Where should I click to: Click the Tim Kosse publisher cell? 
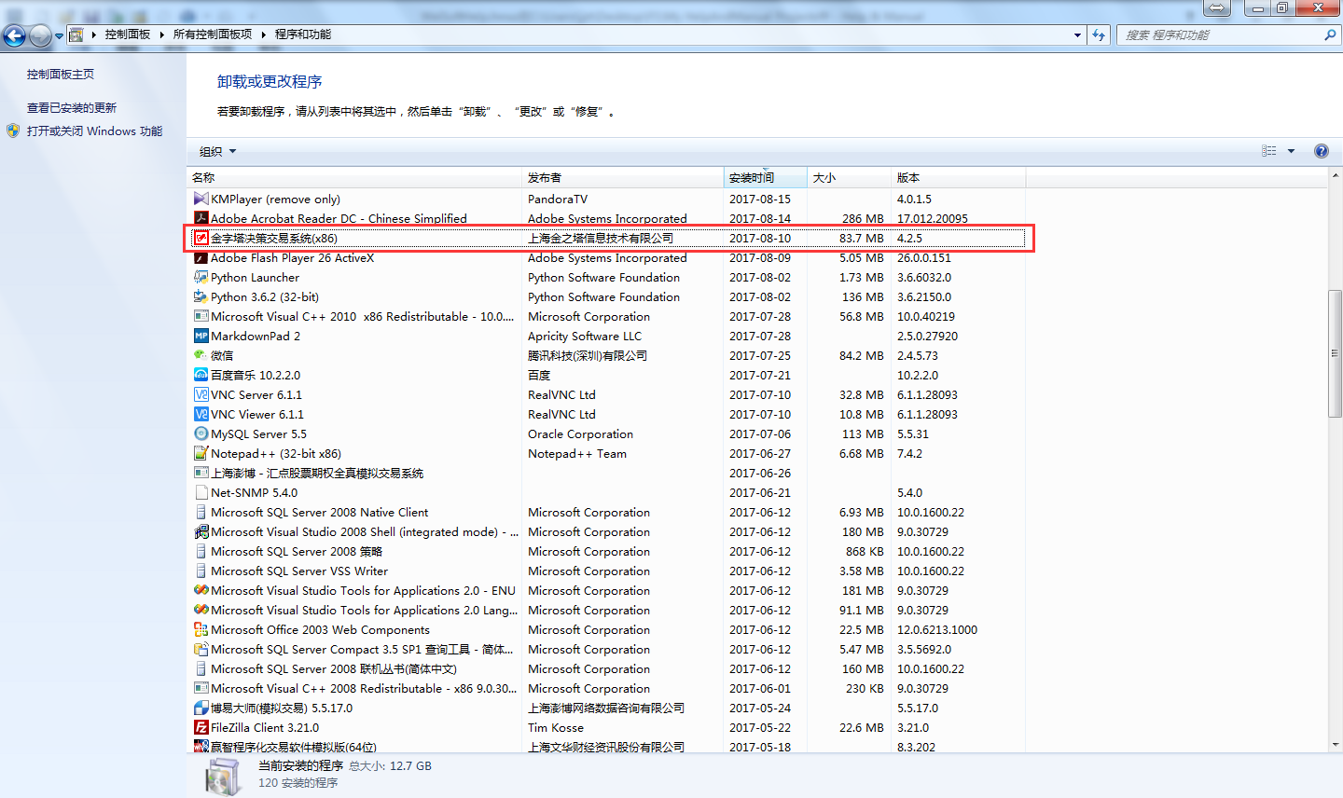pyautogui.click(x=556, y=727)
